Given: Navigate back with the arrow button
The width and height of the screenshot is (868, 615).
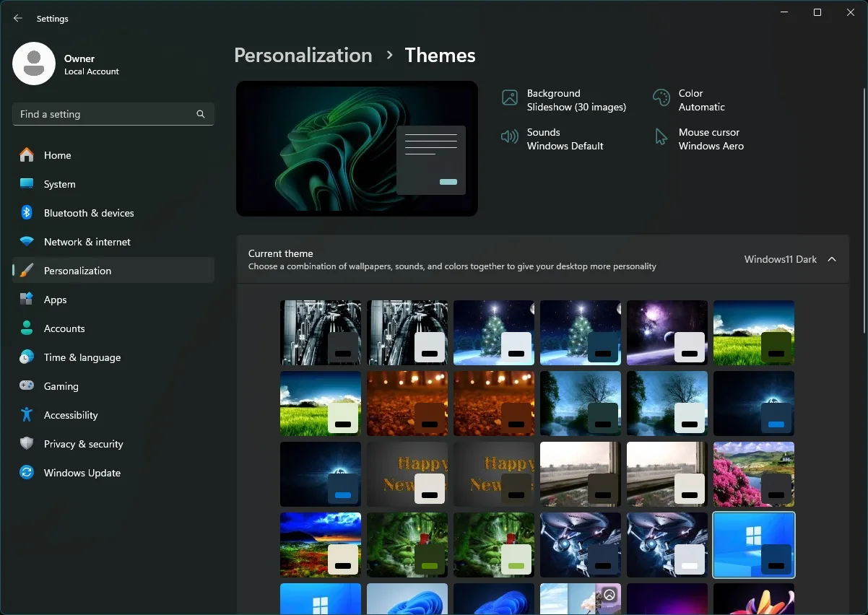Looking at the screenshot, I should (x=17, y=18).
